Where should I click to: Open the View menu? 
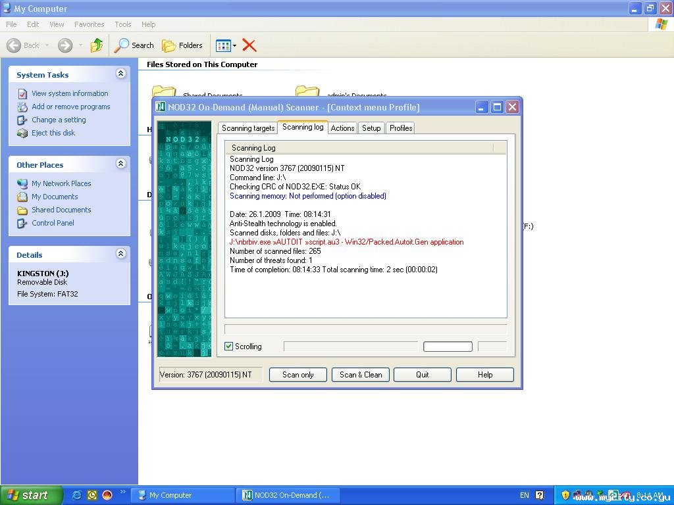(57, 24)
